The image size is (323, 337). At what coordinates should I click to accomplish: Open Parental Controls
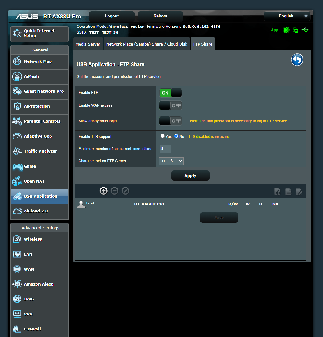click(x=39, y=122)
